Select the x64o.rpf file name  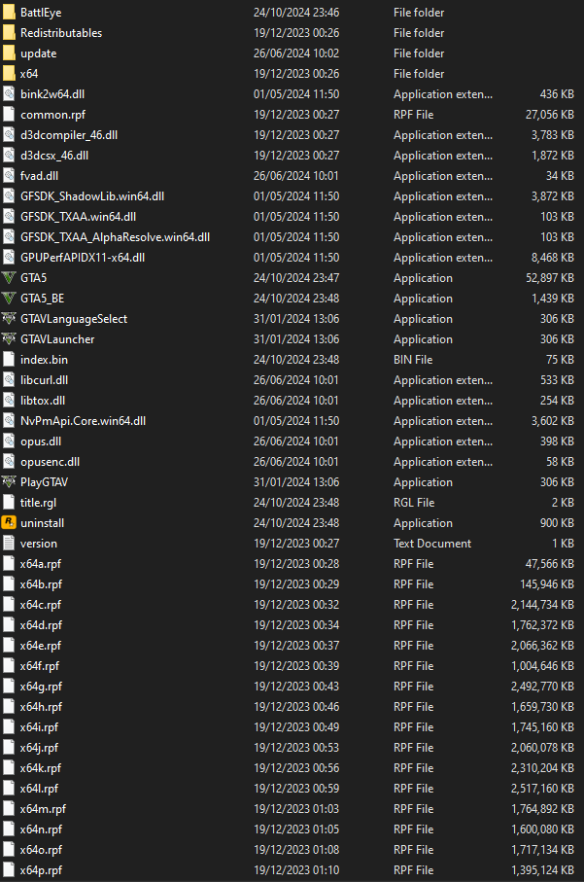[x=41, y=850]
